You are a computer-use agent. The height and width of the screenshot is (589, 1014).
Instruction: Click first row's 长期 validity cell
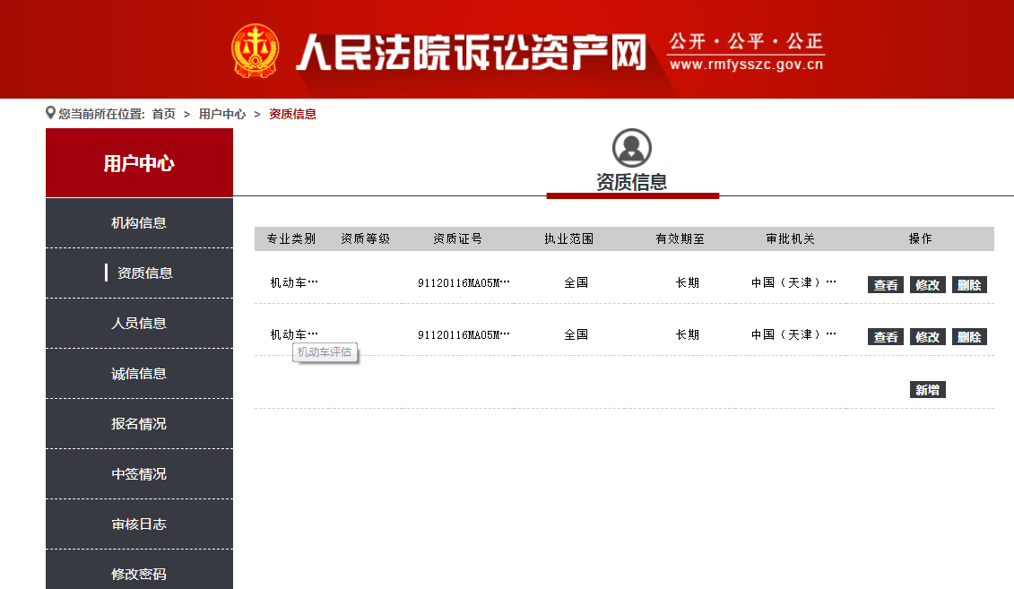click(x=688, y=282)
